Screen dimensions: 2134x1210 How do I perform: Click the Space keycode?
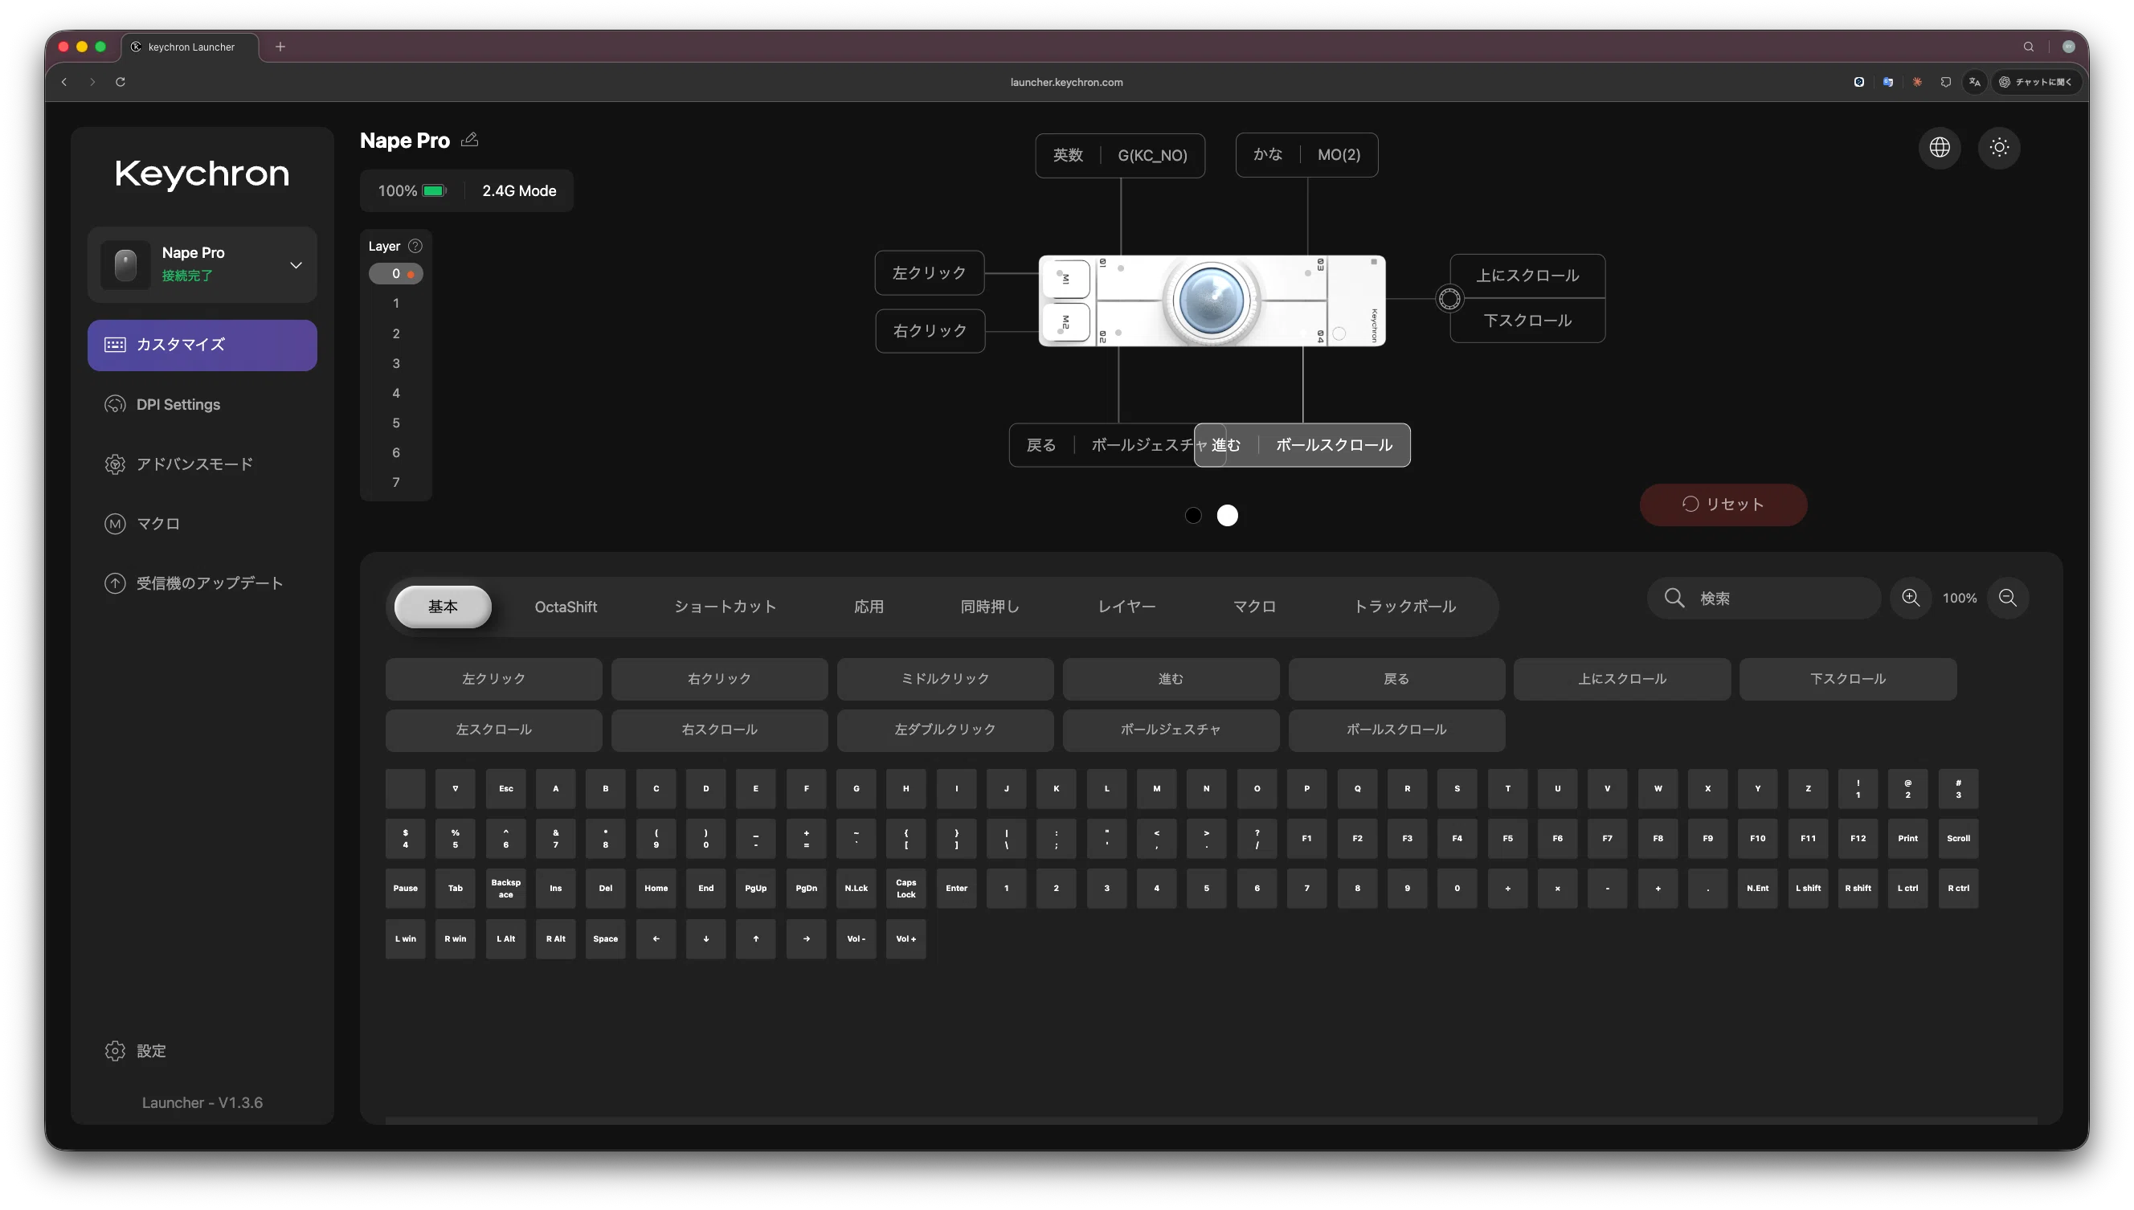tap(605, 939)
